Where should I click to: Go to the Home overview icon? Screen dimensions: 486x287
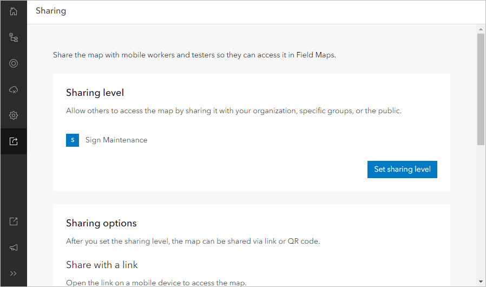point(14,11)
